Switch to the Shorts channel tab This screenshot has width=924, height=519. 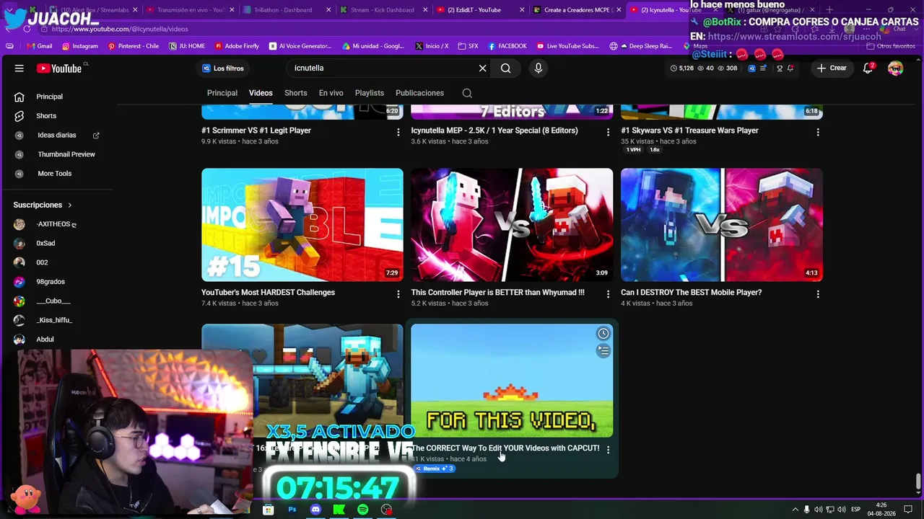pyautogui.click(x=296, y=93)
